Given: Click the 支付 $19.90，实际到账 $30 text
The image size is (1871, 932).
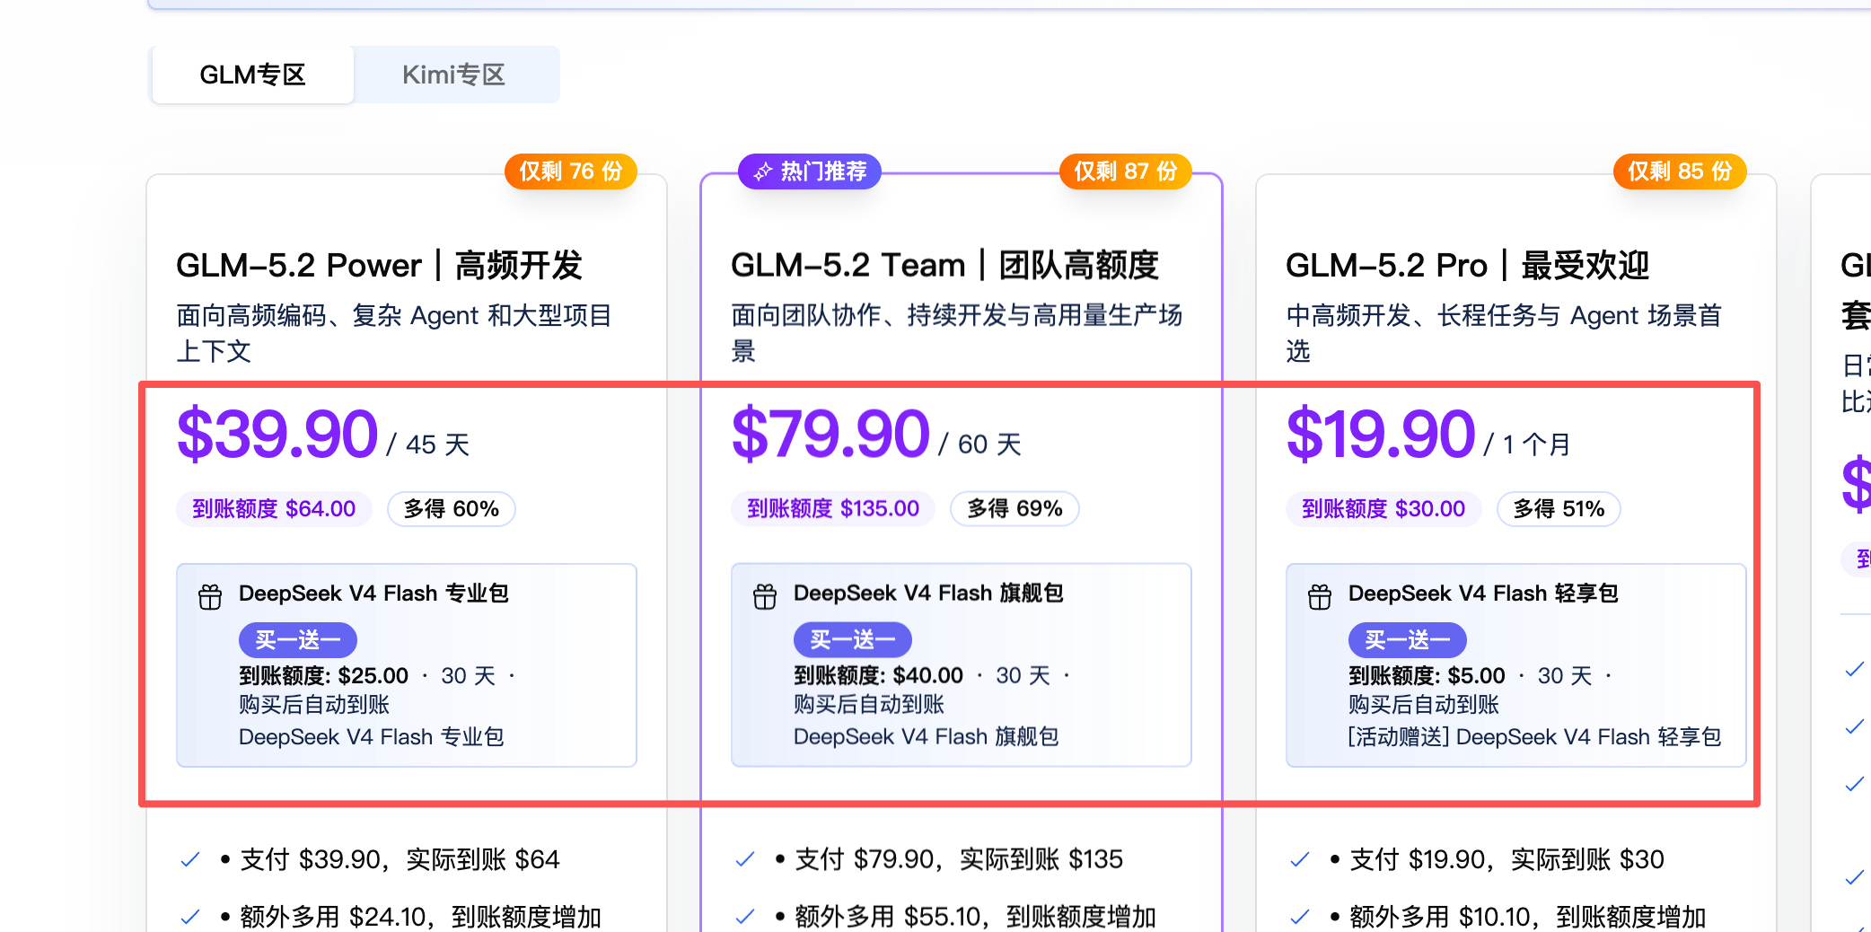Looking at the screenshot, I should (1506, 860).
